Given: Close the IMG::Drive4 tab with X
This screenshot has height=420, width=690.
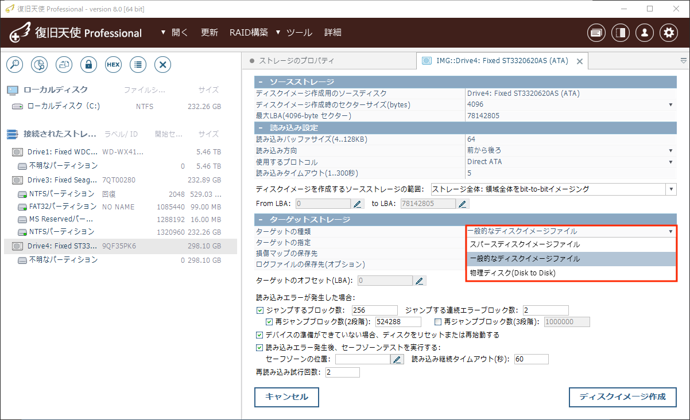Looking at the screenshot, I should click(579, 61).
